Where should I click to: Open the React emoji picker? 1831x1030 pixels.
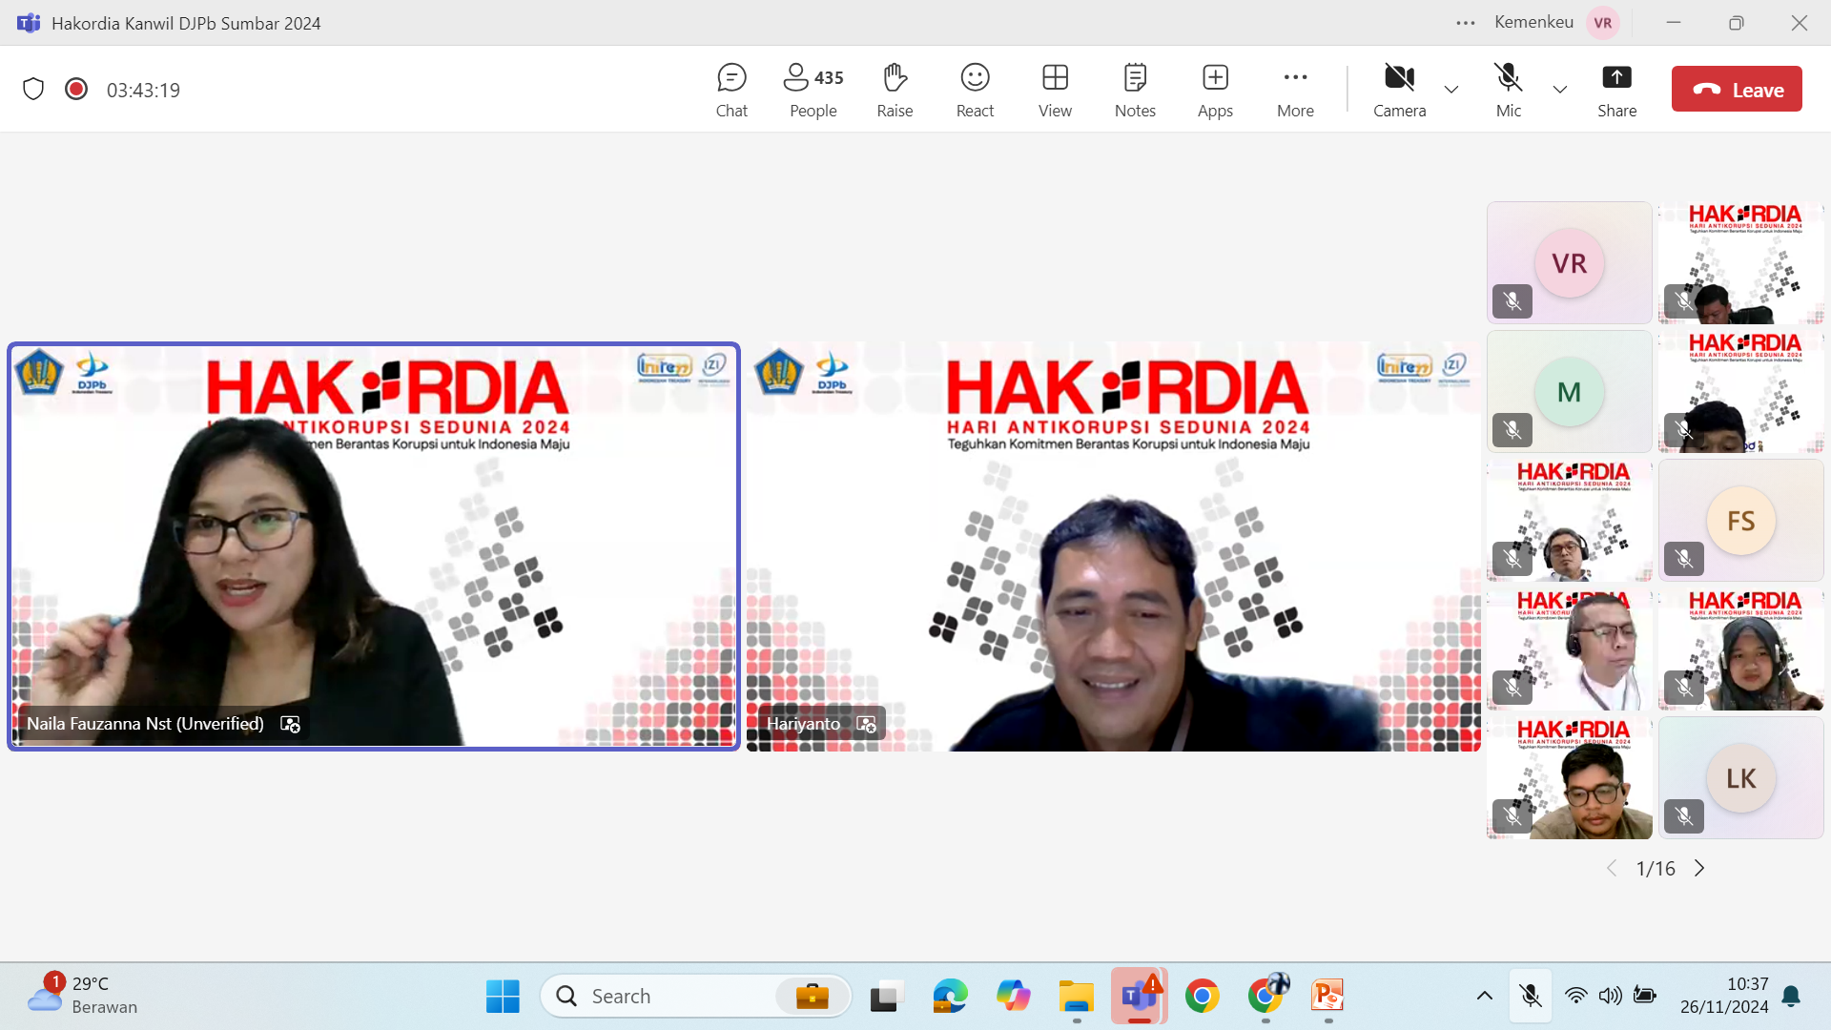click(x=975, y=90)
